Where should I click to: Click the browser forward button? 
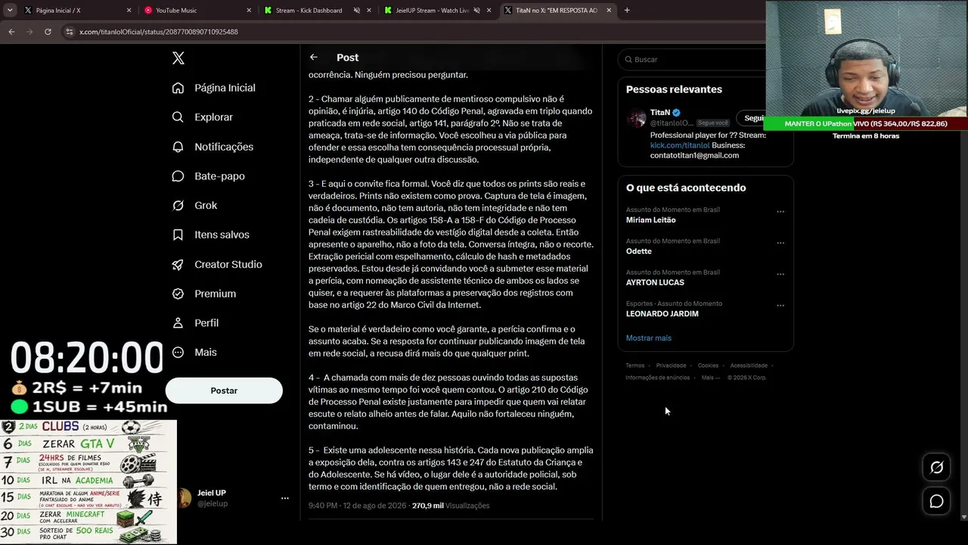pos(29,32)
